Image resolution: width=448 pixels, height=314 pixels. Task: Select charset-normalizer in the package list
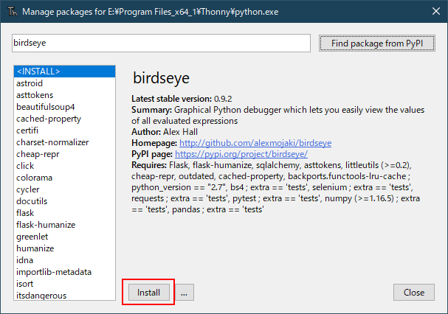(x=64, y=142)
